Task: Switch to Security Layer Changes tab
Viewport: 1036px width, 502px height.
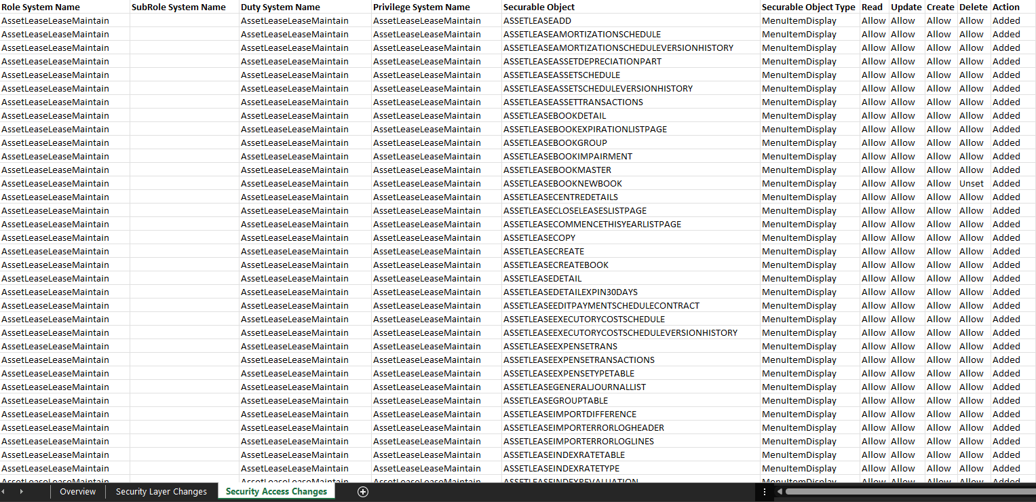Action: pos(161,492)
